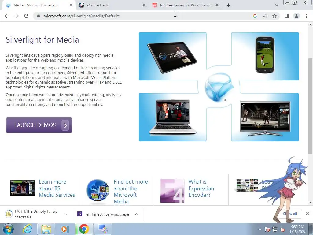Image resolution: width=313 pixels, height=235 pixels.
Task: Close the Top free games tab
Action: pos(217,5)
